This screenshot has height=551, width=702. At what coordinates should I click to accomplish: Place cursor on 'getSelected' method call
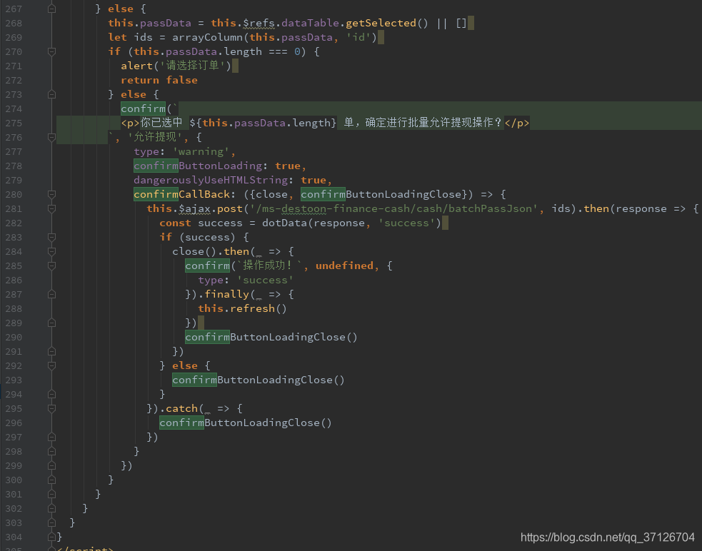pos(381,24)
